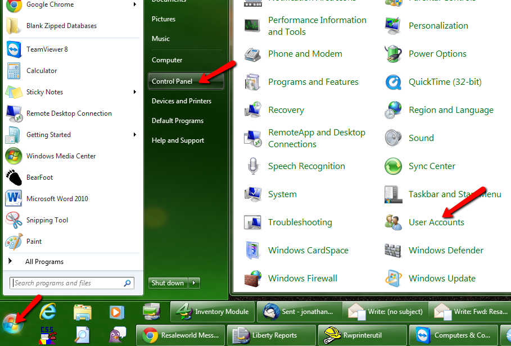Select Pictures in Start menu
Screen dimensions: 511x346
[164, 19]
